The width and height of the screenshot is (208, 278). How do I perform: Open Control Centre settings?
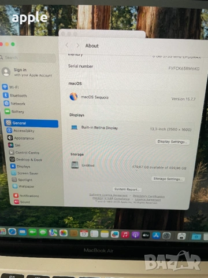24,152
